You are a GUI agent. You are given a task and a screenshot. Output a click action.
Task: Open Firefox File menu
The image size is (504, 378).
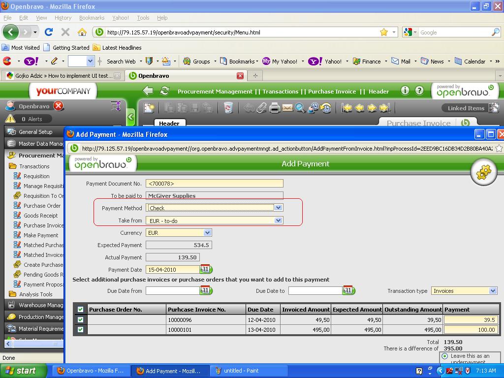coord(7,18)
